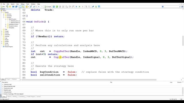Open the Window menu
The image size is (184, 103).
(33, 4)
